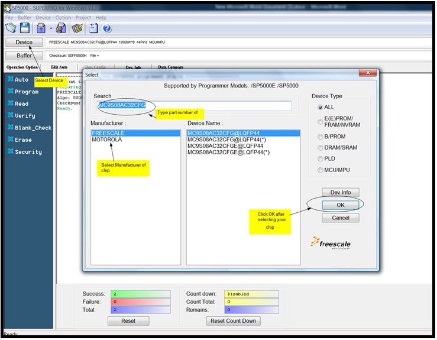Click the Search part number input field
Screen dimensions: 437x340
(x=194, y=106)
